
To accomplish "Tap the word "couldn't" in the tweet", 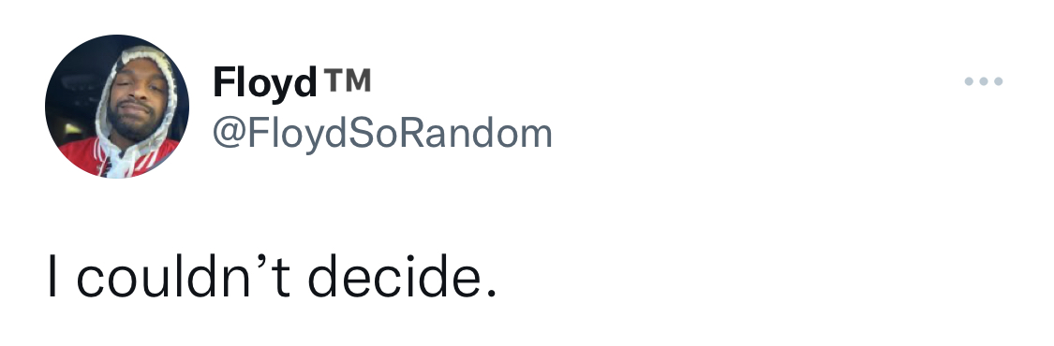I will click(x=183, y=276).
